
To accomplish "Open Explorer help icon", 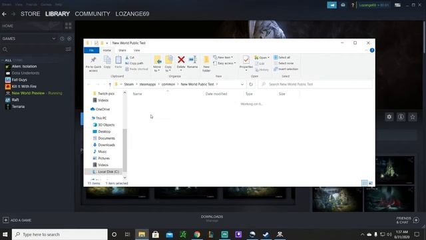I will (x=372, y=51).
